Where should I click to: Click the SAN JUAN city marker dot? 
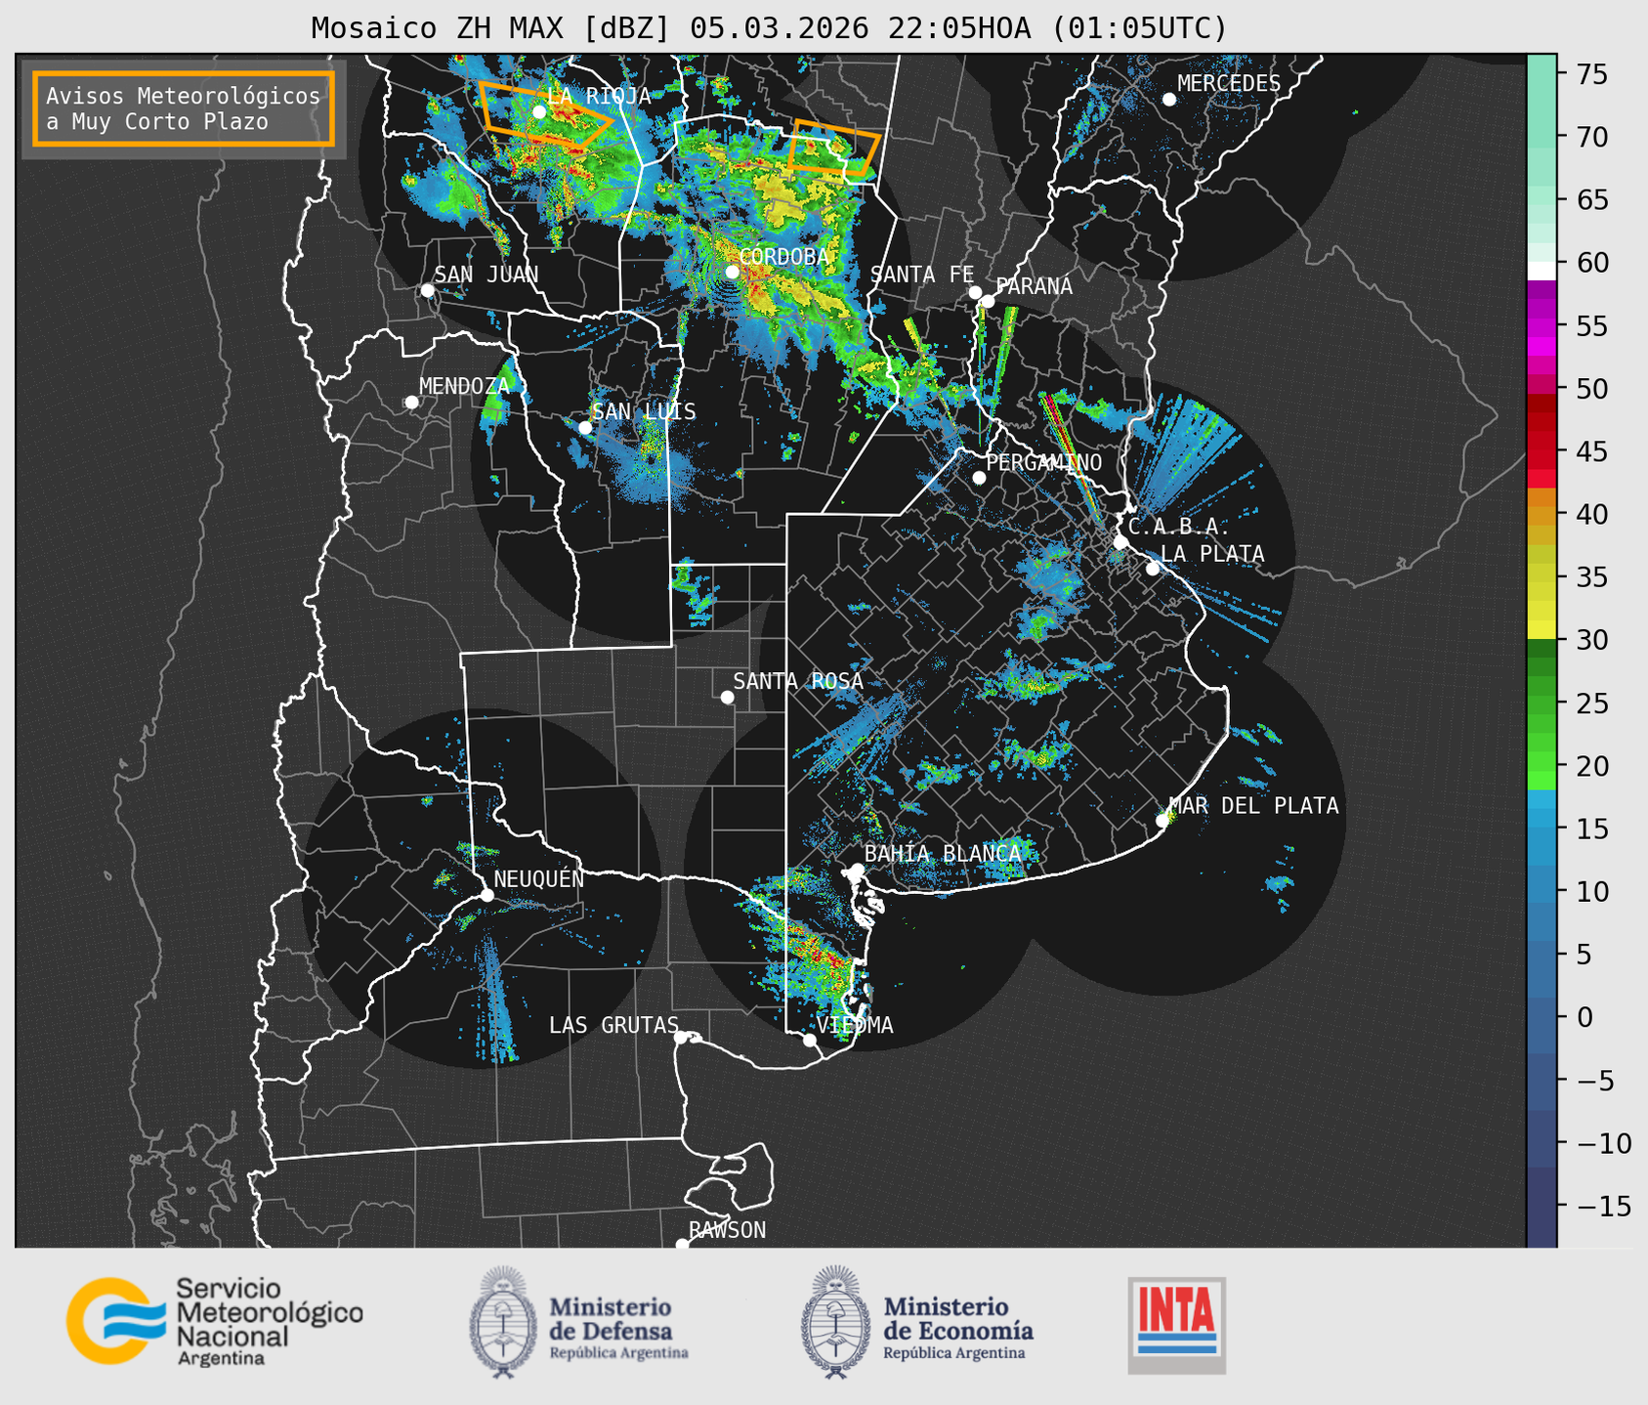coord(427,290)
